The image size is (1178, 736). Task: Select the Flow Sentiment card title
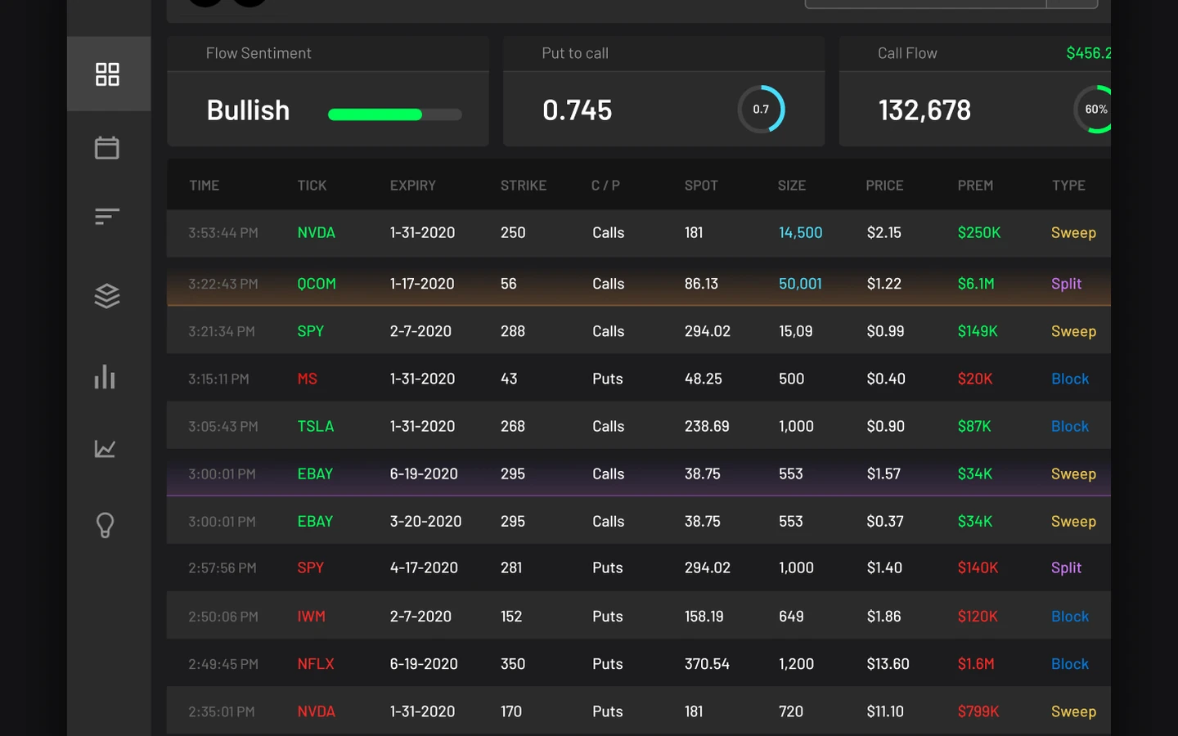coord(259,53)
